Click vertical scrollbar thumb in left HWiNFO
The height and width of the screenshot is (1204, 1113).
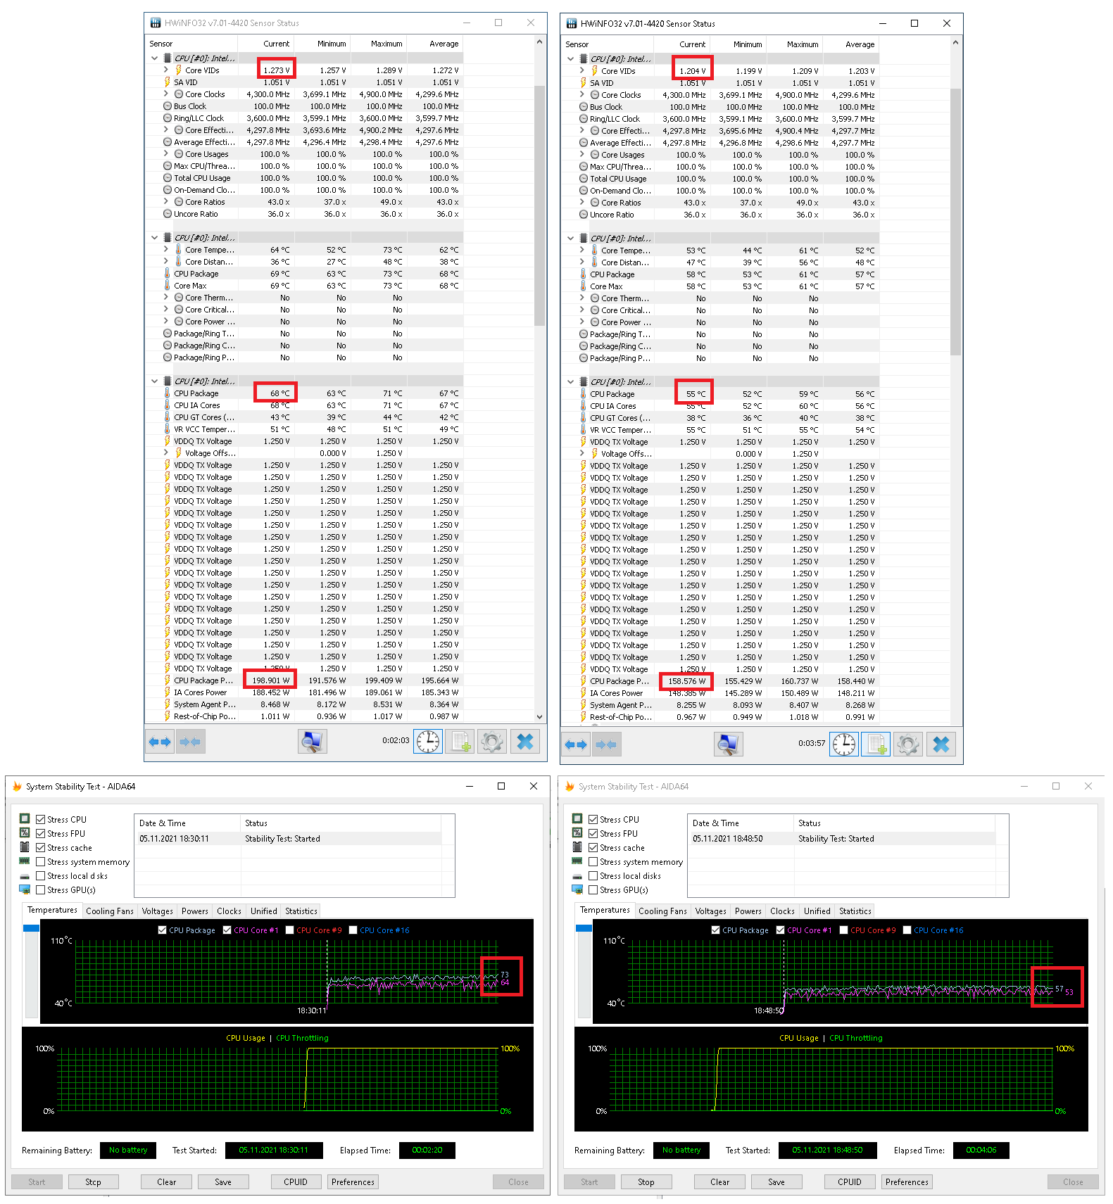point(540,205)
